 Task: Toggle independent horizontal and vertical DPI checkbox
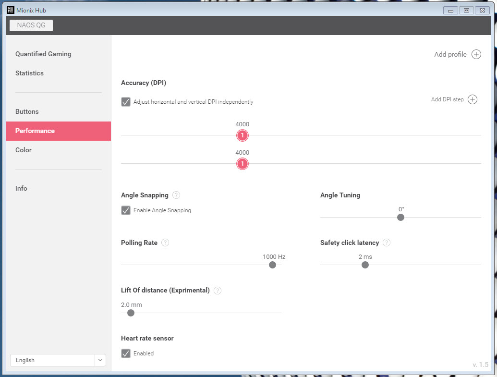pos(125,102)
